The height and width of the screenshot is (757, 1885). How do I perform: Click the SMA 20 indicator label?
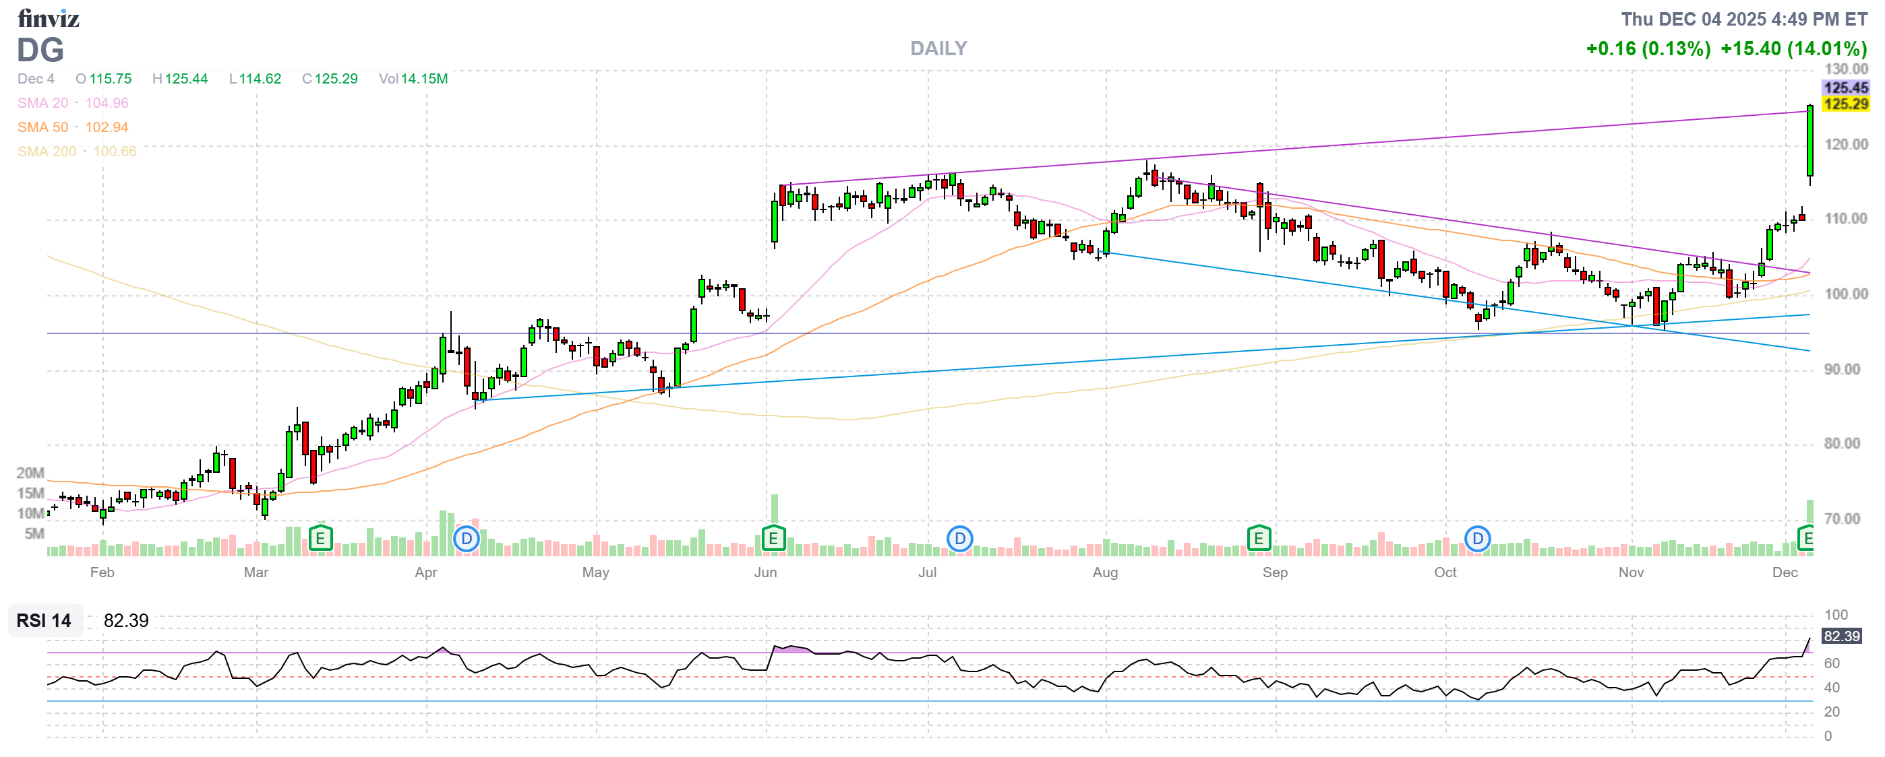pyautogui.click(x=43, y=103)
